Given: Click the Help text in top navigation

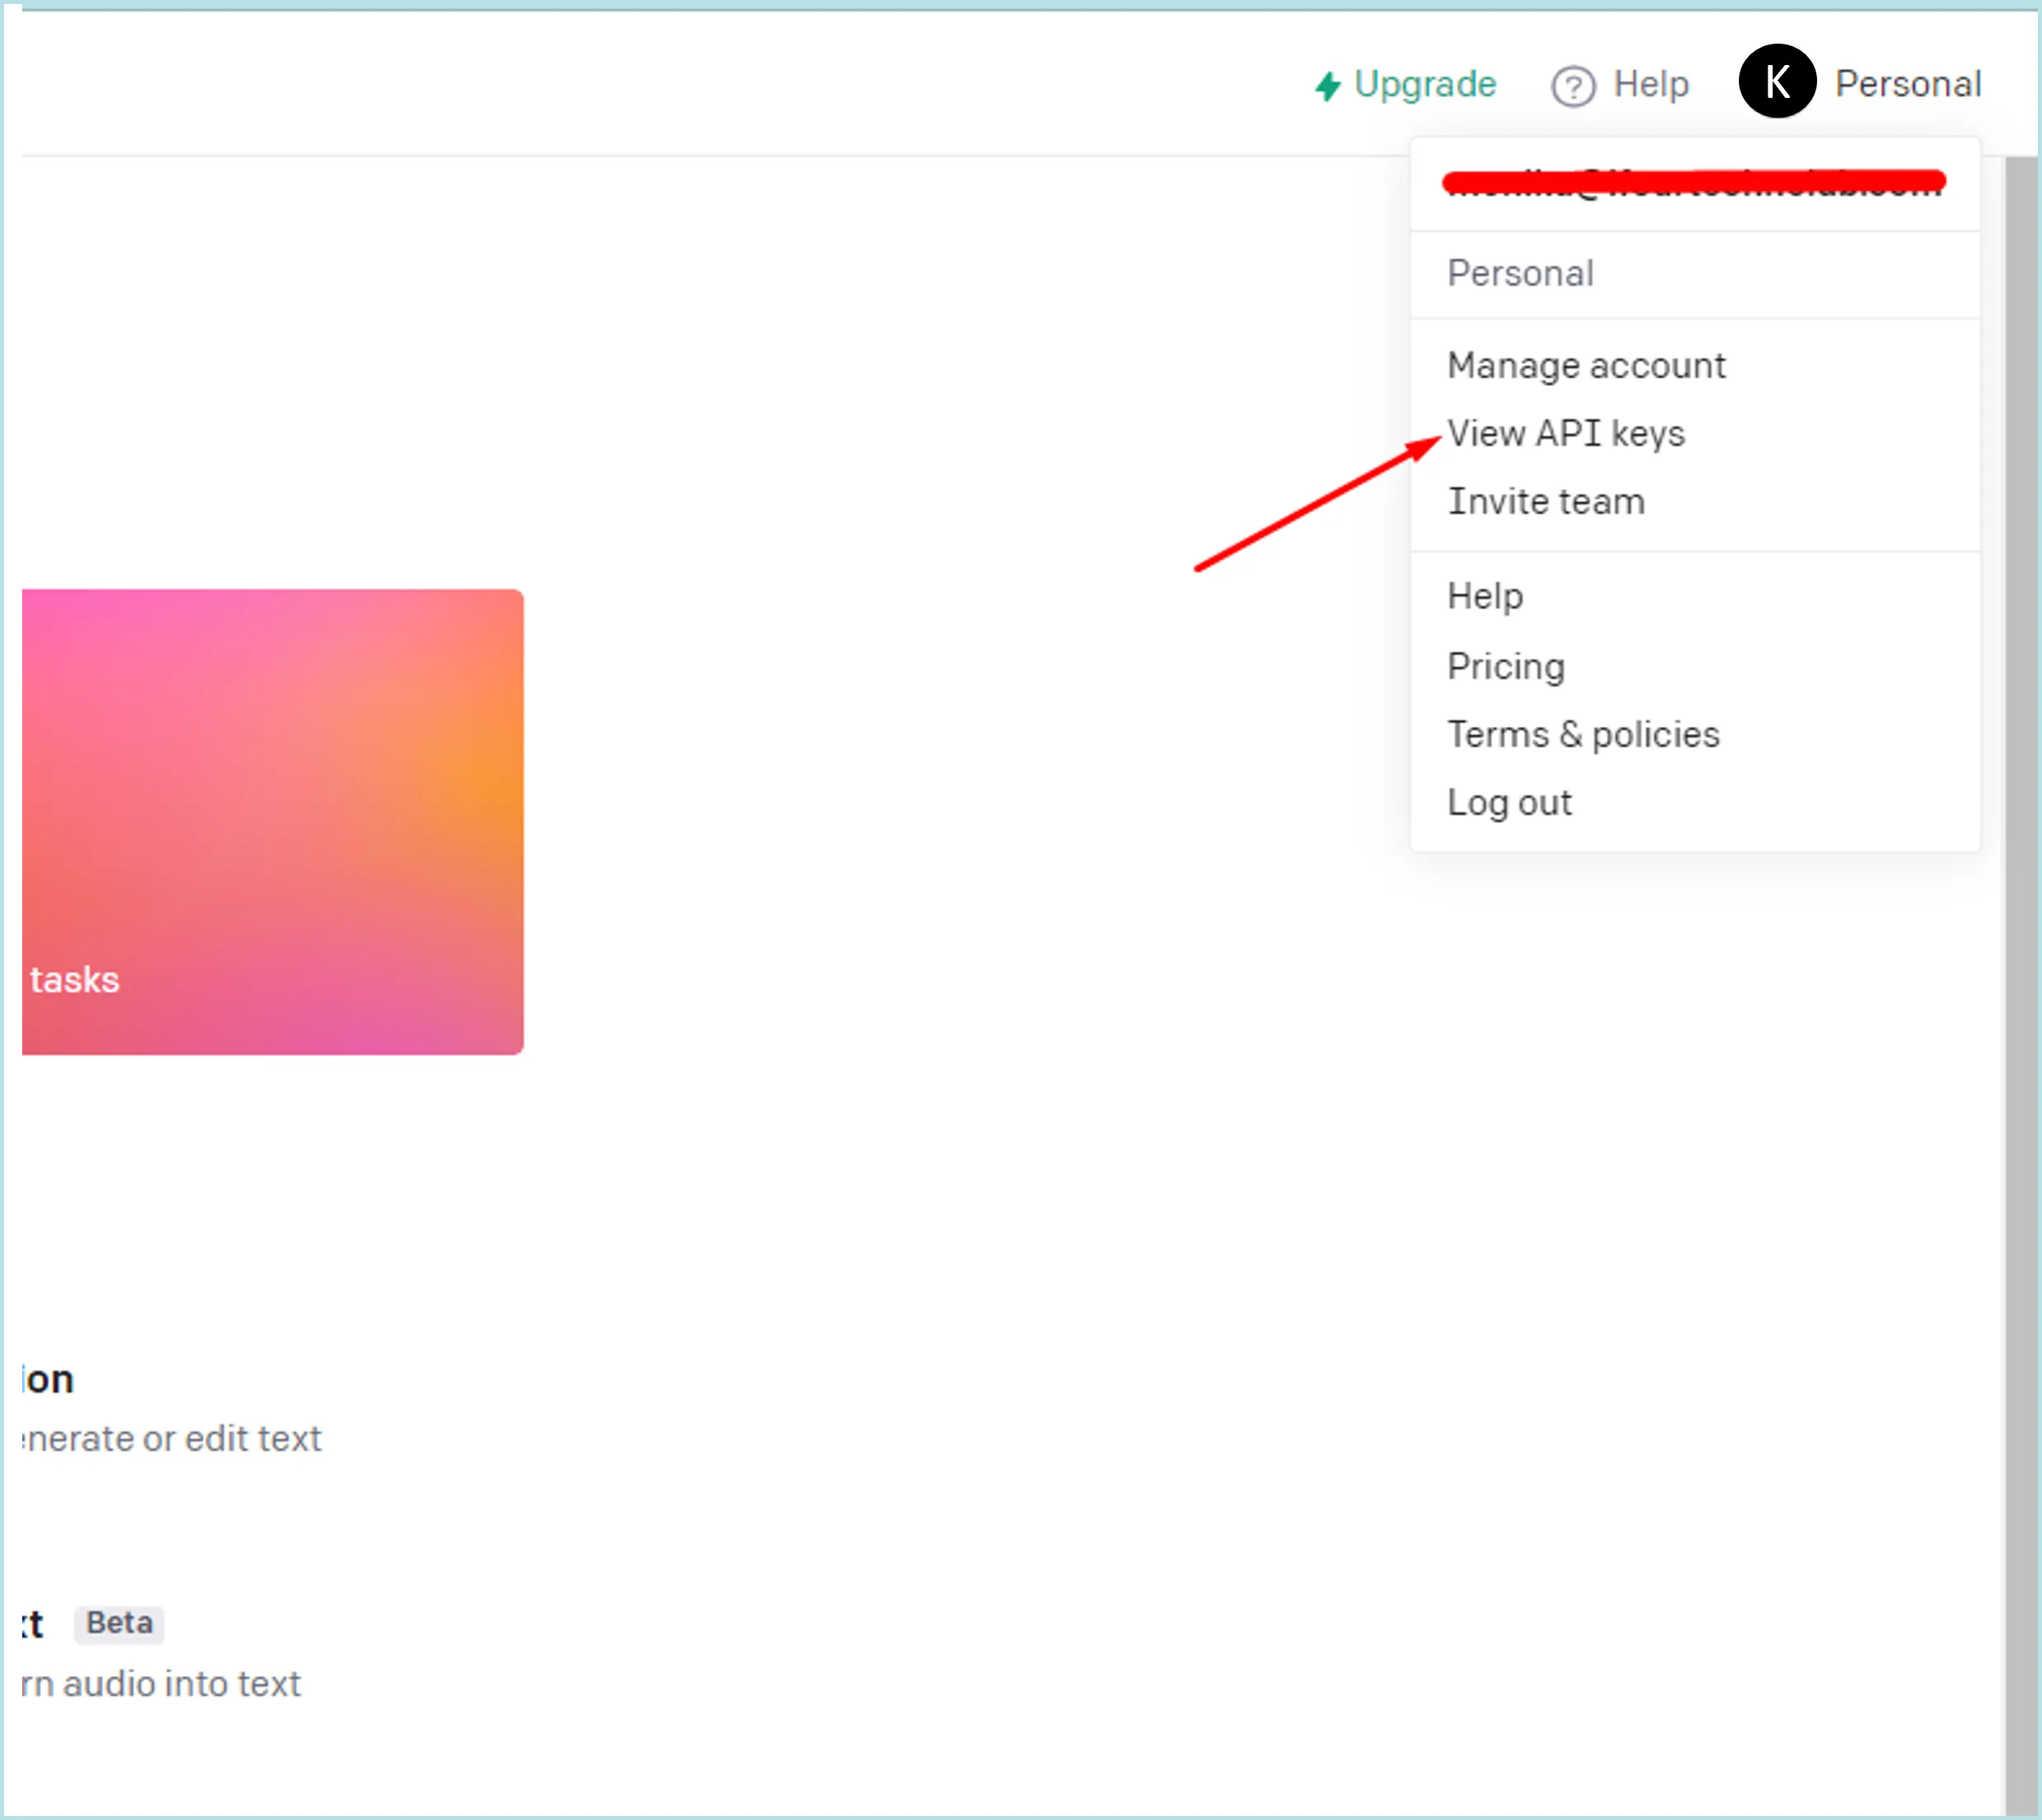Looking at the screenshot, I should [x=1651, y=84].
